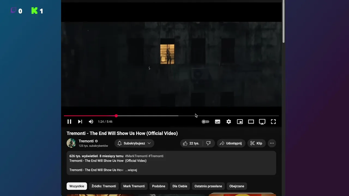This screenshot has width=349, height=196.
Task: Select the Ostatnio przesłane chip
Action: click(x=208, y=186)
